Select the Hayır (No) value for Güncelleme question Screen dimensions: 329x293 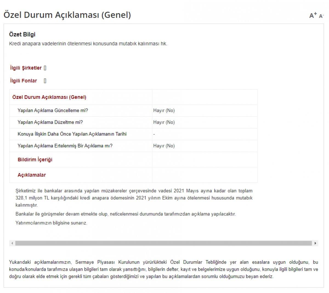click(164, 111)
